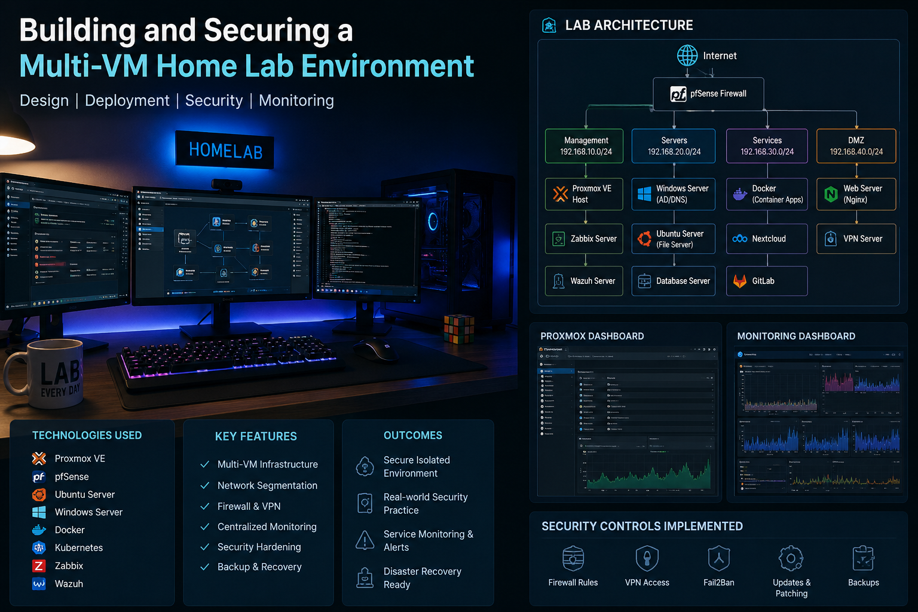918x612 pixels.
Task: Click checkmark beside Multi-VM Infrastructure
Action: click(x=205, y=464)
